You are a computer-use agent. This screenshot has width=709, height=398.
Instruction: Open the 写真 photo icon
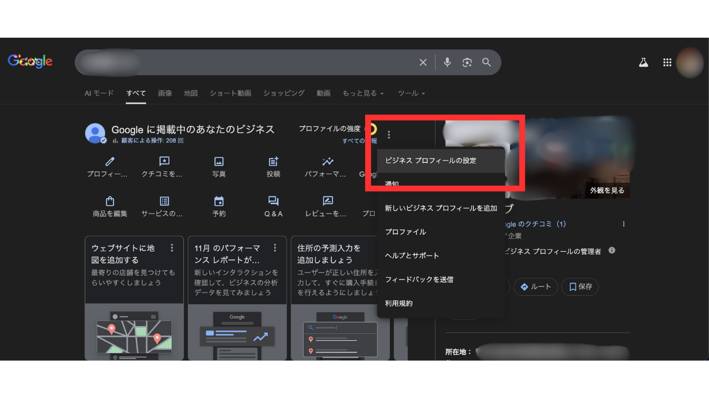[219, 162]
